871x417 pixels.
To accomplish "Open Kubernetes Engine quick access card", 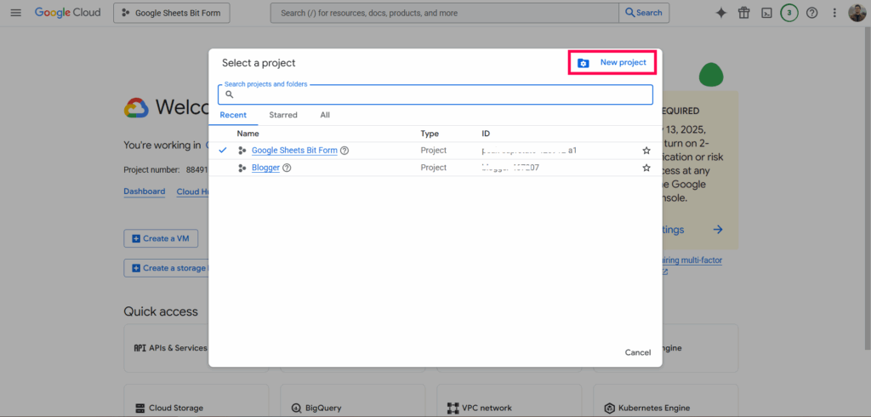I will click(x=665, y=400).
